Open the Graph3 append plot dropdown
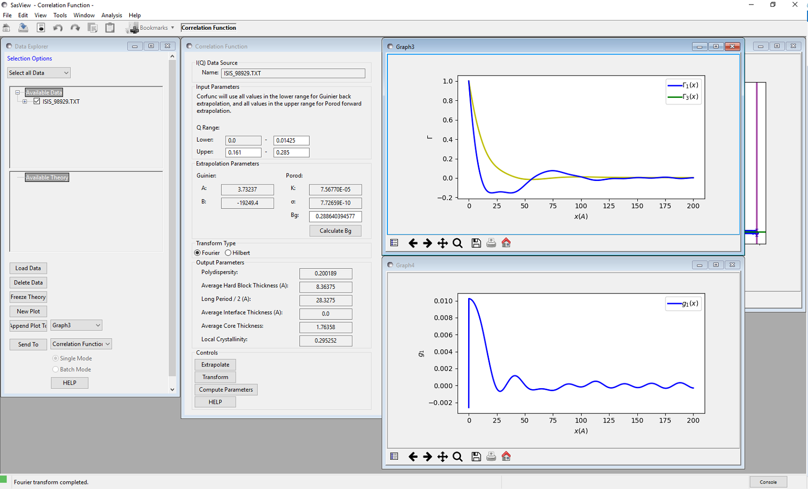Image resolution: width=808 pixels, height=489 pixels. pyautogui.click(x=76, y=326)
